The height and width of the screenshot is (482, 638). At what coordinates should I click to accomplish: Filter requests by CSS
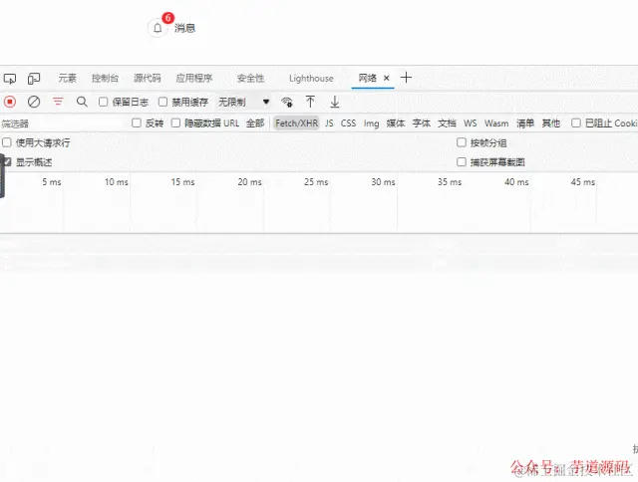coord(348,123)
